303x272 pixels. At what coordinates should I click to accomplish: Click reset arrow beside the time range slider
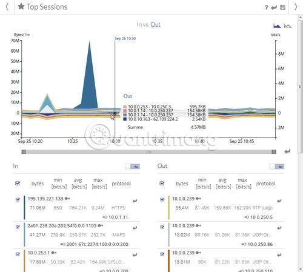[287, 151]
